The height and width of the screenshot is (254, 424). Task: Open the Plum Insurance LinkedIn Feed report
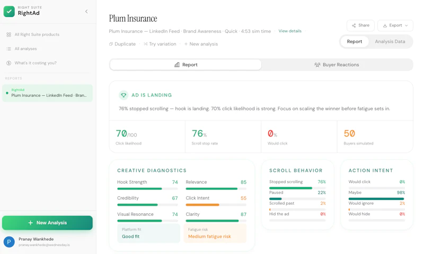(x=47, y=93)
